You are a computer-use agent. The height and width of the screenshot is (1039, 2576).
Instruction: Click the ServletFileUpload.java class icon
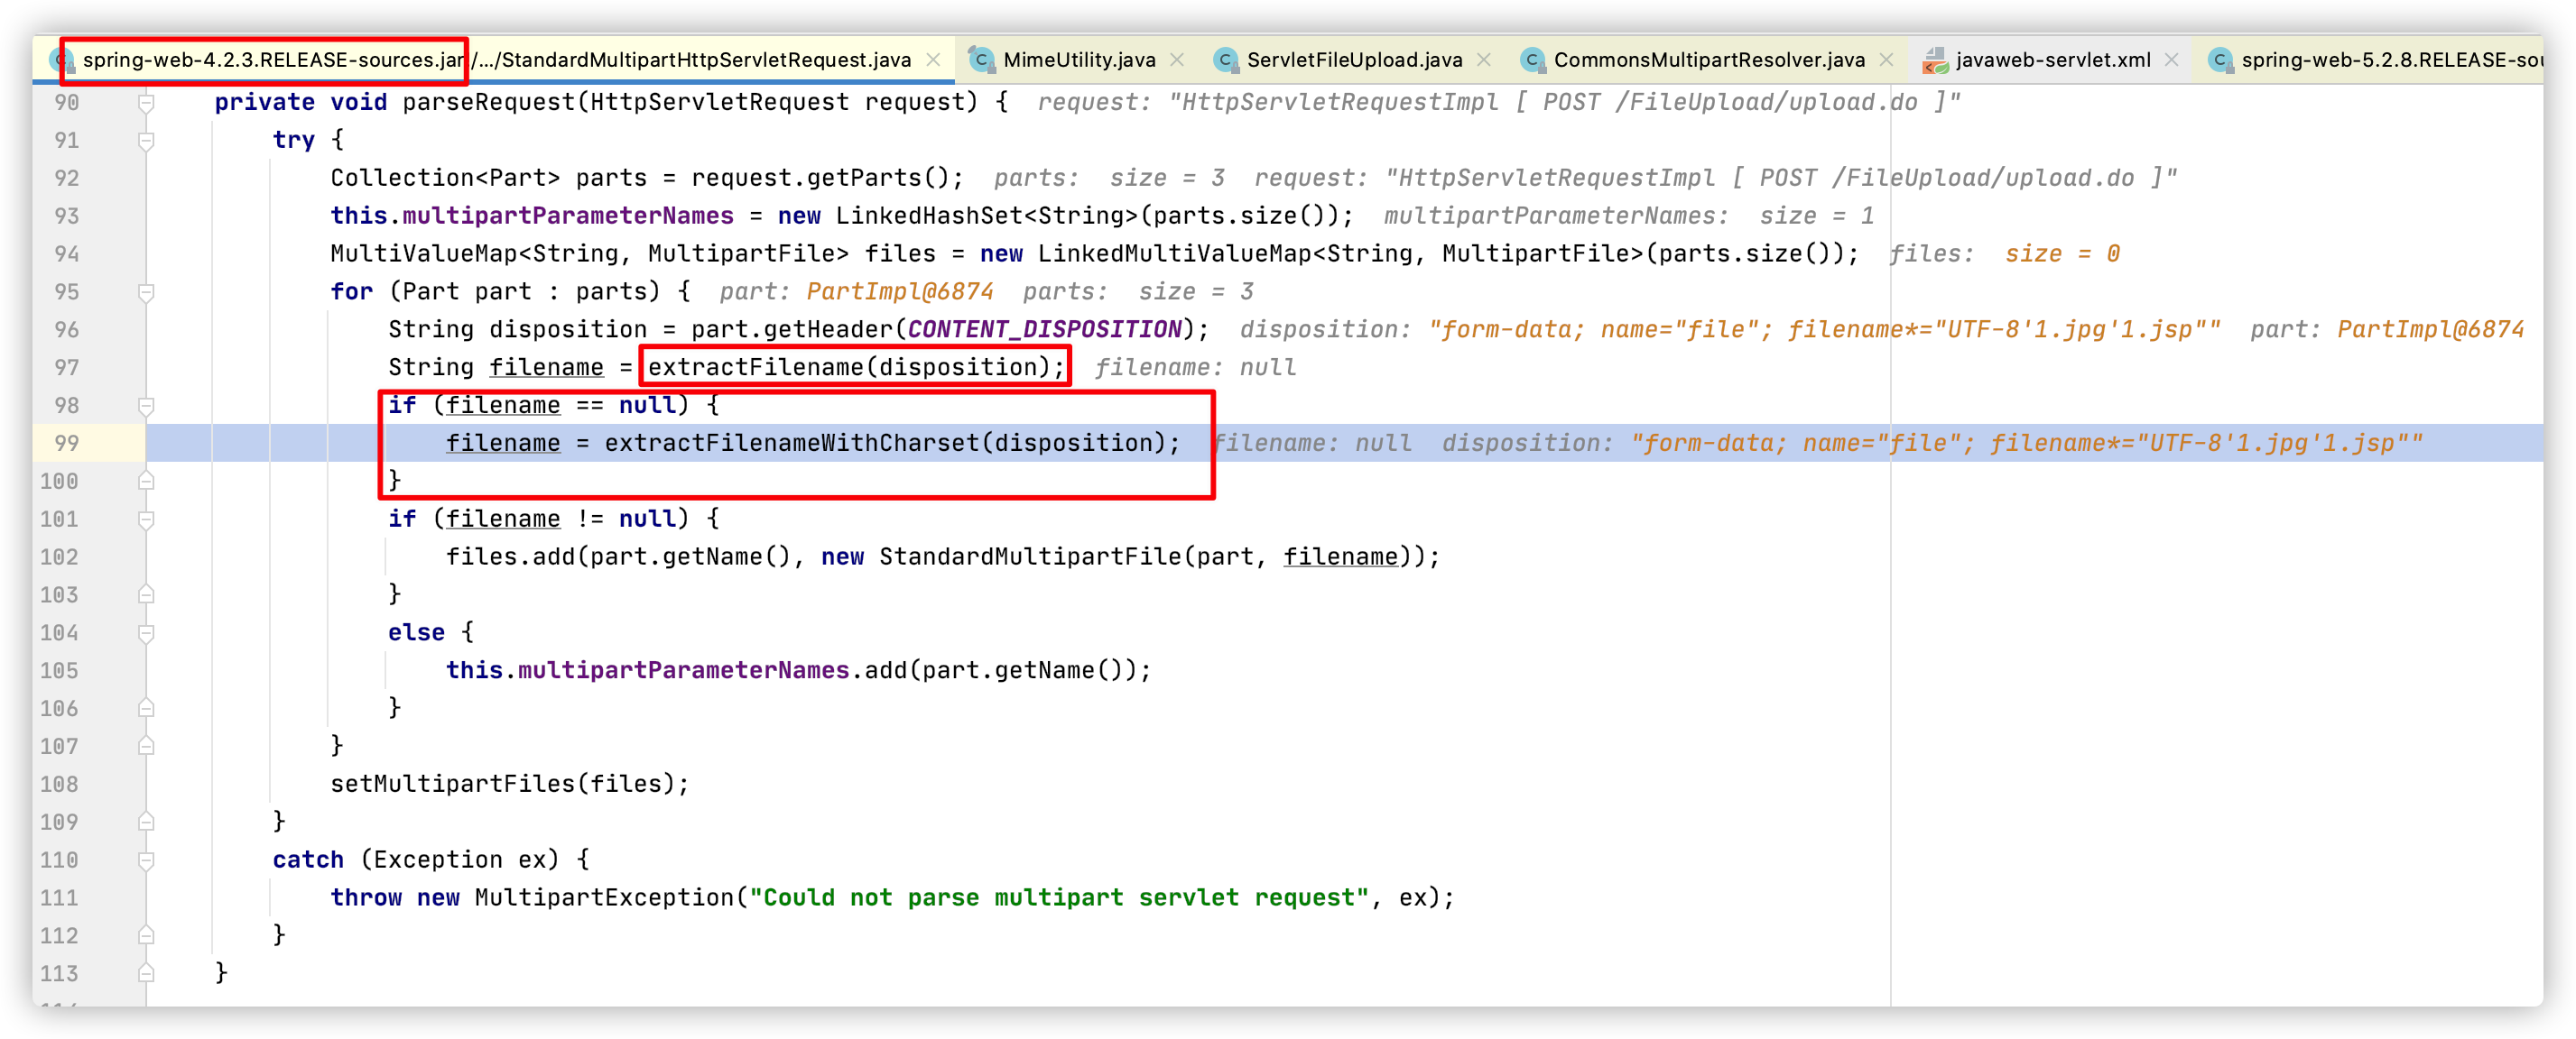coord(1225,60)
